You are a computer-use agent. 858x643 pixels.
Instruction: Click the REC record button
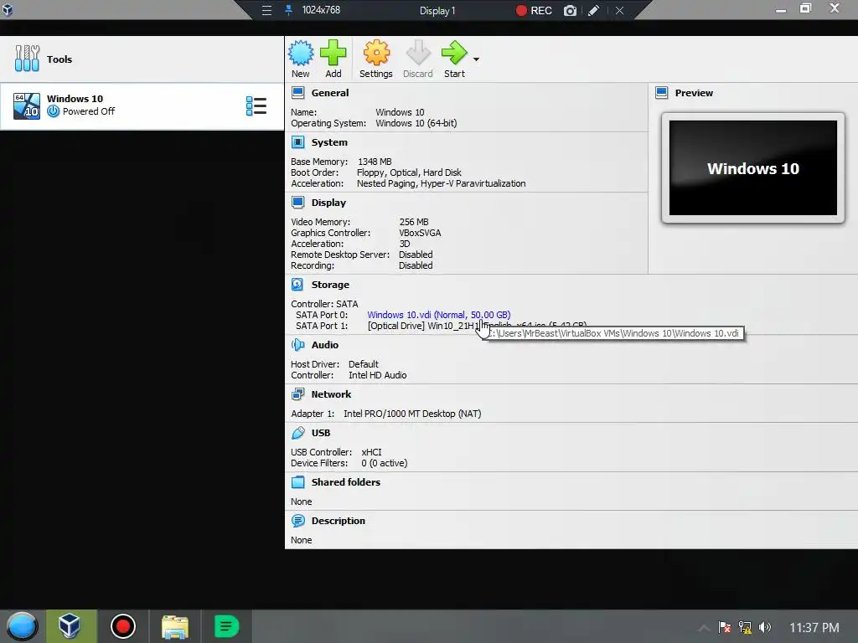(534, 10)
